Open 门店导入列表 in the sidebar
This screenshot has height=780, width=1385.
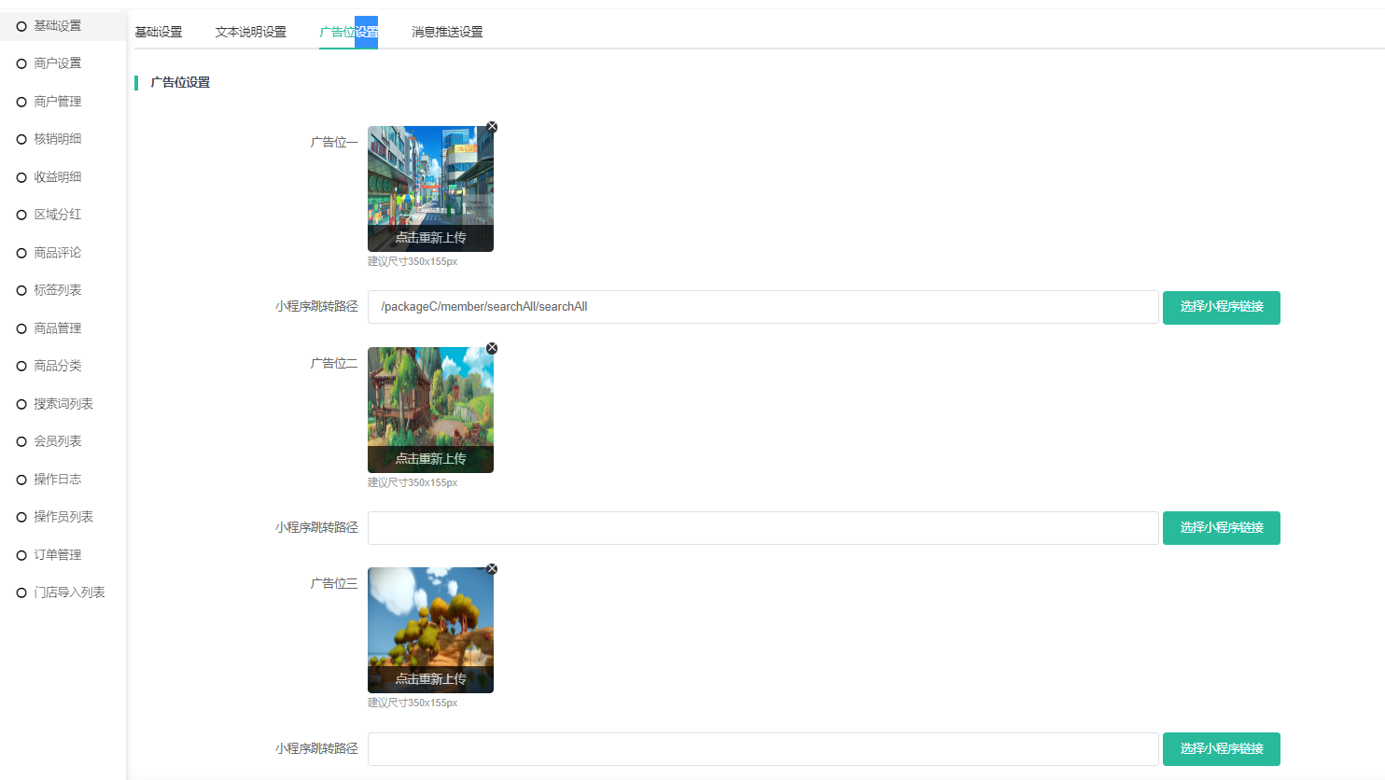(69, 592)
